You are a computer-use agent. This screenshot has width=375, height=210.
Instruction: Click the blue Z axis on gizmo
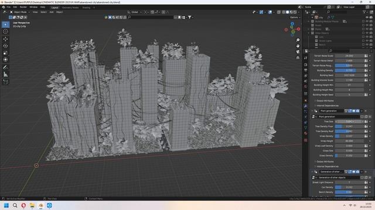point(292,23)
